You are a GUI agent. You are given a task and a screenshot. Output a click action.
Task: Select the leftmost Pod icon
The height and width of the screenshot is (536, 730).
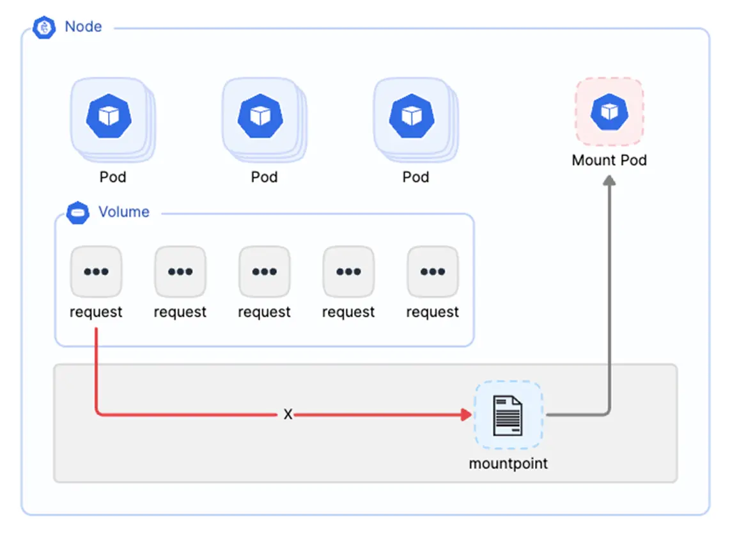click(x=109, y=116)
